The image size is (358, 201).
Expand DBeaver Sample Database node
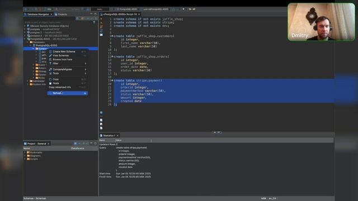(25, 26)
